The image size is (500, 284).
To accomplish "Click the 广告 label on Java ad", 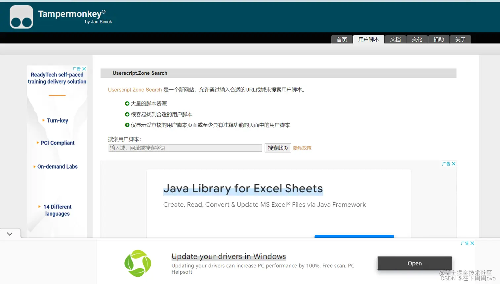I will 446,164.
